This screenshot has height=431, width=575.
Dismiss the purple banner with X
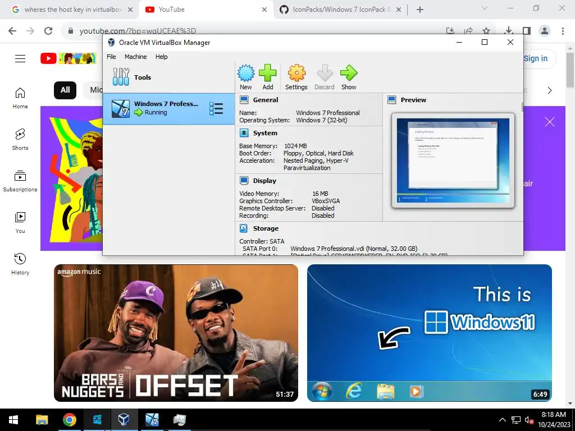549,122
